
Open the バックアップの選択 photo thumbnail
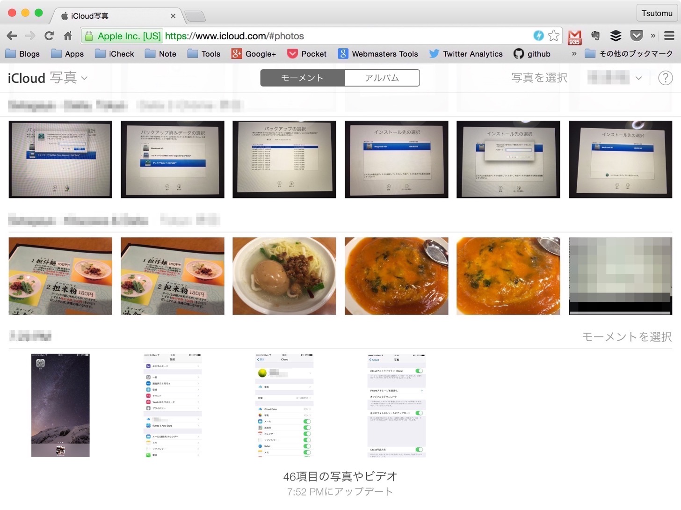284,160
